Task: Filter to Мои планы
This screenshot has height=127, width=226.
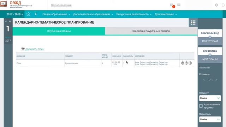Action: [x=210, y=59]
